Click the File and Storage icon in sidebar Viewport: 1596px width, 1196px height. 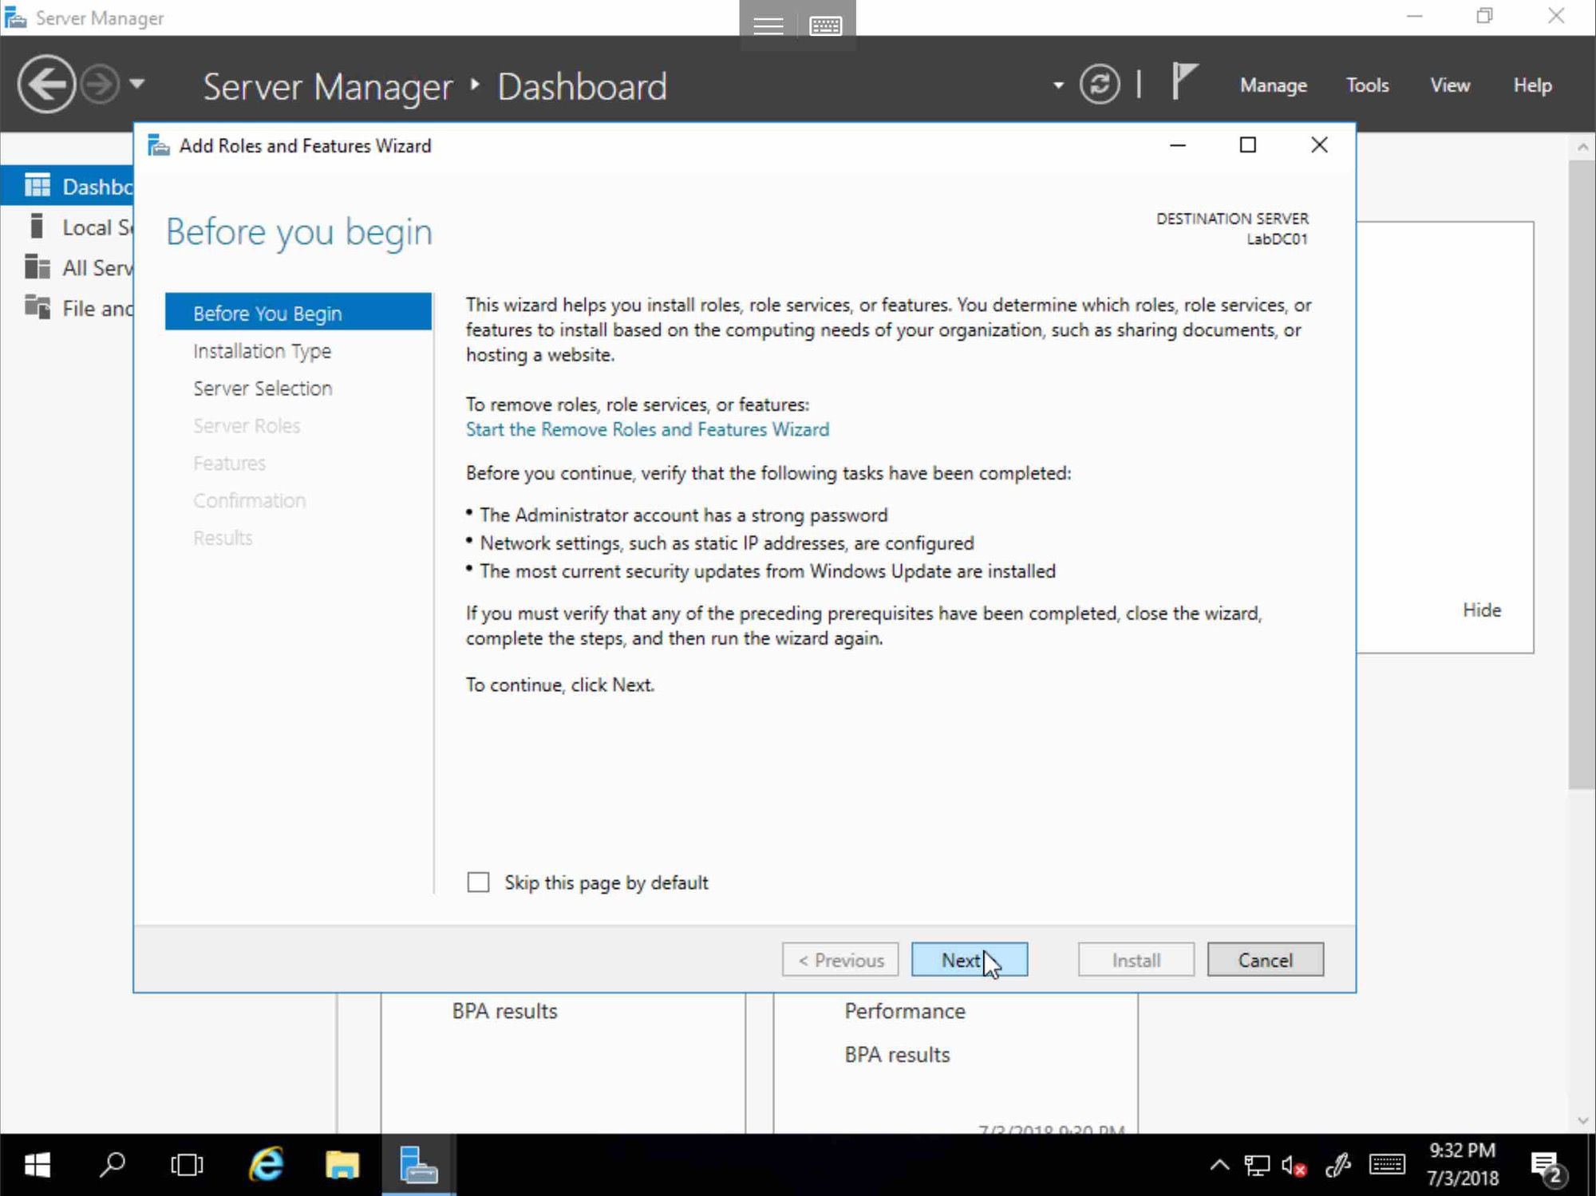coord(37,306)
